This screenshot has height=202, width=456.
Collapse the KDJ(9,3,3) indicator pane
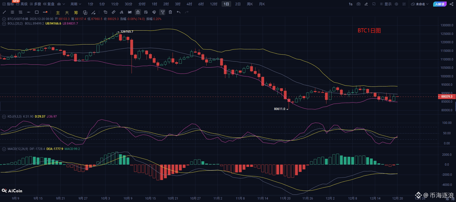[4, 117]
